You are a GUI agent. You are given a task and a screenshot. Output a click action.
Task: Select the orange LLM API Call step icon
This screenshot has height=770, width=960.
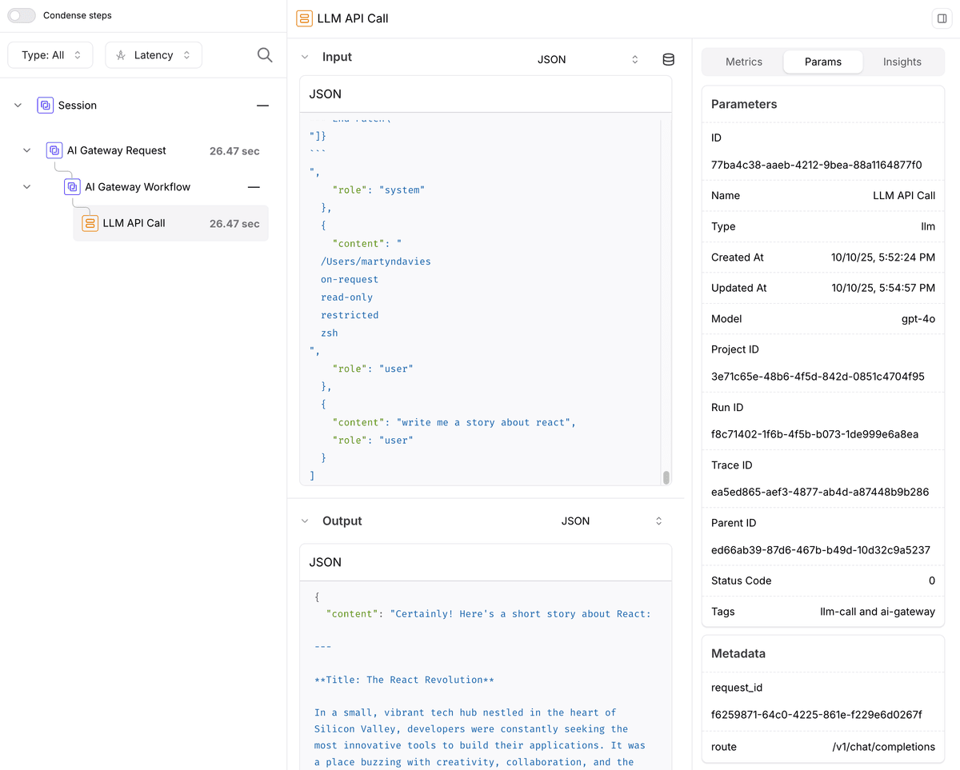90,223
